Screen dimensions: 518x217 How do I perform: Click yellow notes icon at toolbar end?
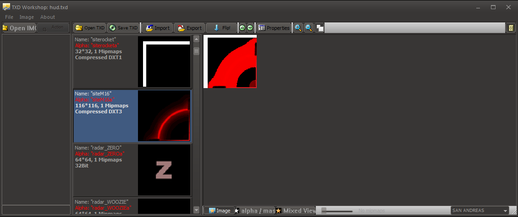pos(511,28)
